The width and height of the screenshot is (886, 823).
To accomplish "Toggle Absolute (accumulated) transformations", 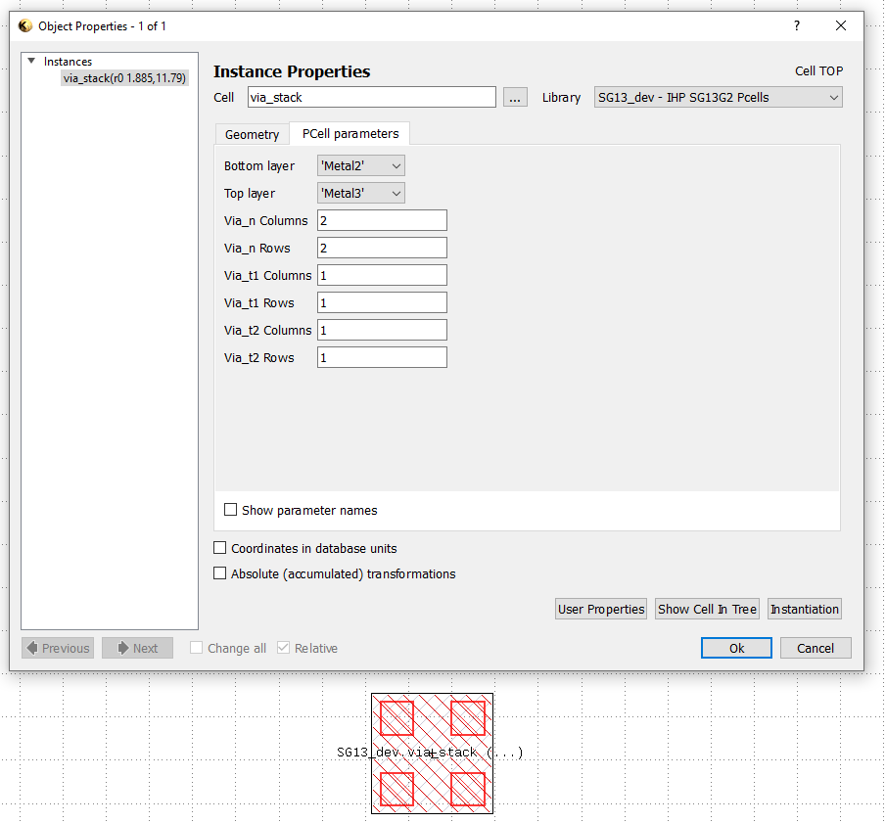I will 220,573.
